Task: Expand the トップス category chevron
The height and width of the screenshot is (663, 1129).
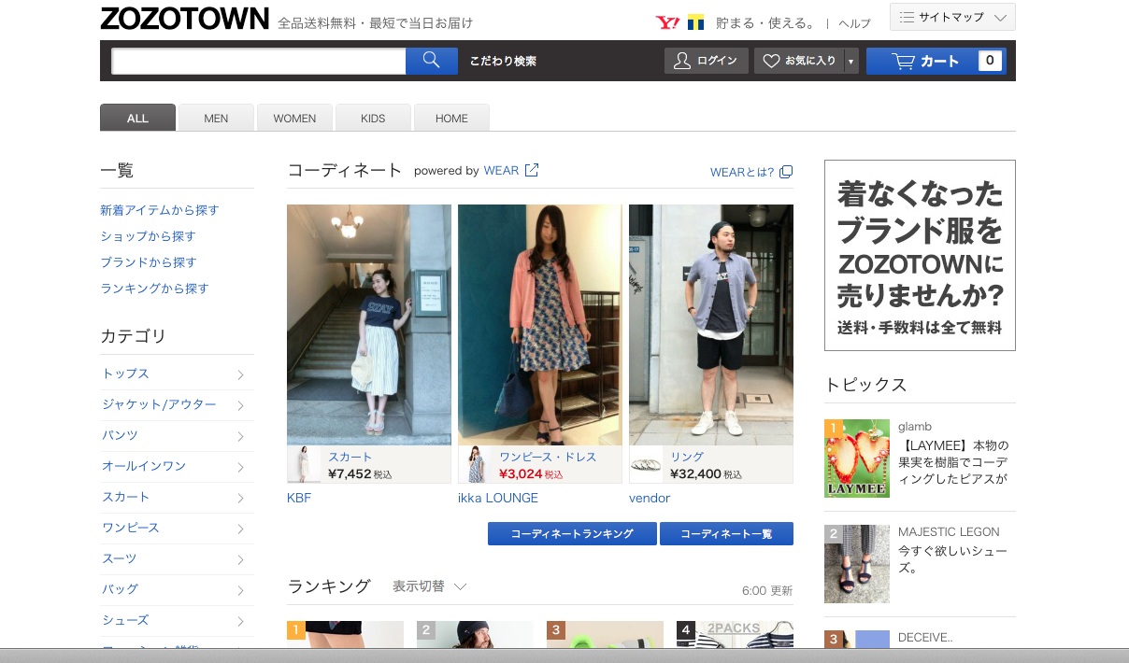Action: 240,374
